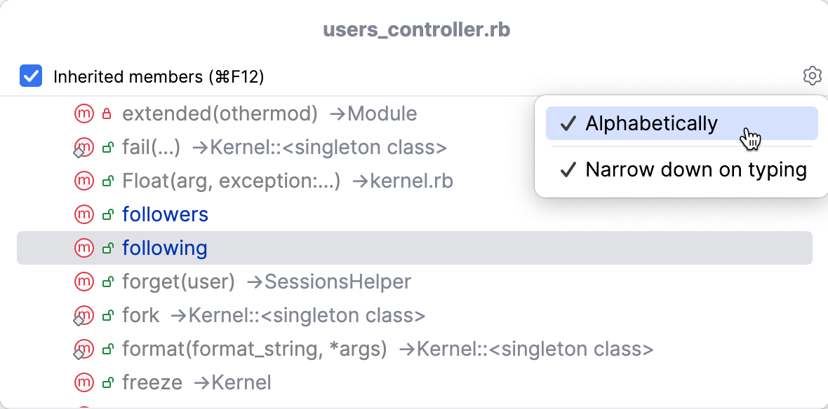Navigate to extended(othermod) in Module
This screenshot has width=828, height=409.
tap(269, 113)
